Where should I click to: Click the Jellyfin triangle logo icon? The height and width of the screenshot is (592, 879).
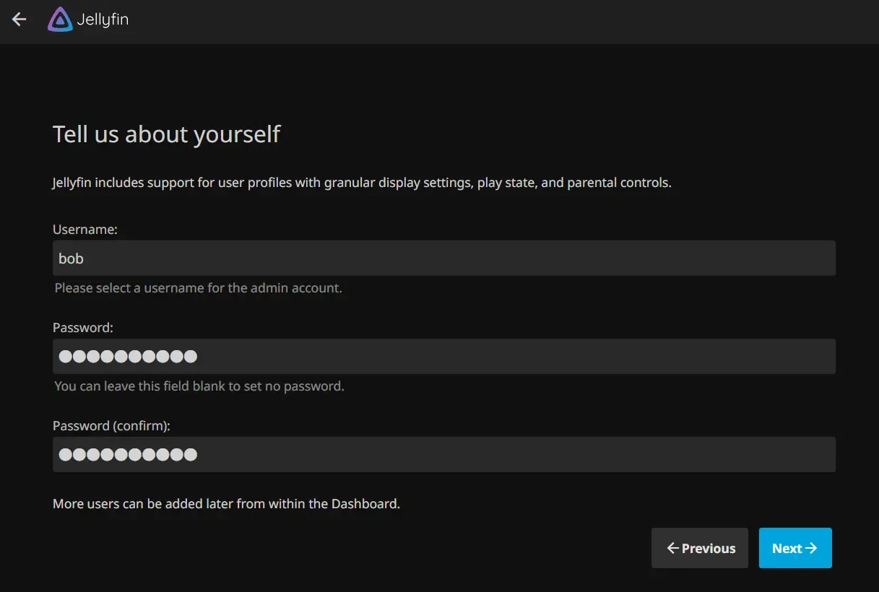click(x=60, y=19)
